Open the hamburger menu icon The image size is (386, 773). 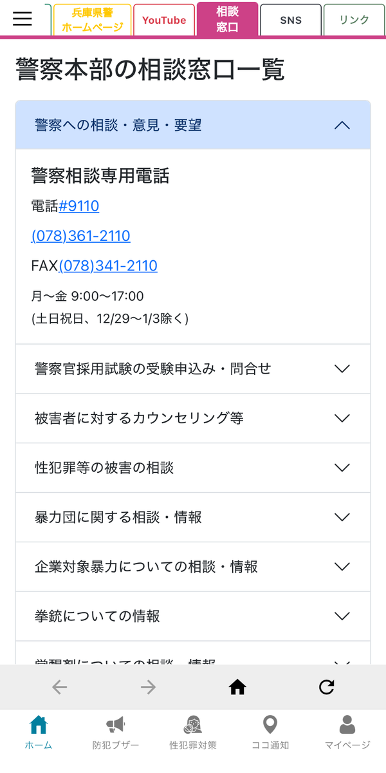click(x=23, y=19)
